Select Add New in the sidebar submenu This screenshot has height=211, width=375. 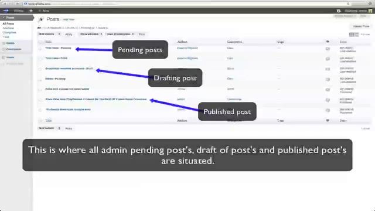coord(8,28)
